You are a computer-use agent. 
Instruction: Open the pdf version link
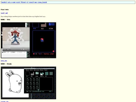[x=7, y=13]
